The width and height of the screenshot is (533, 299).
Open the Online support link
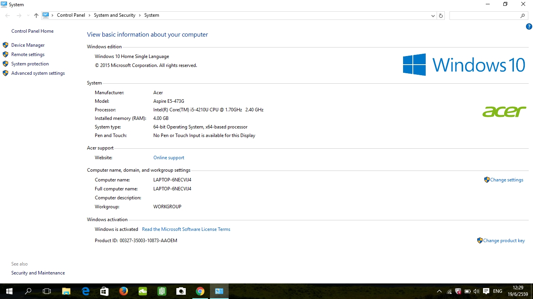coord(169,158)
